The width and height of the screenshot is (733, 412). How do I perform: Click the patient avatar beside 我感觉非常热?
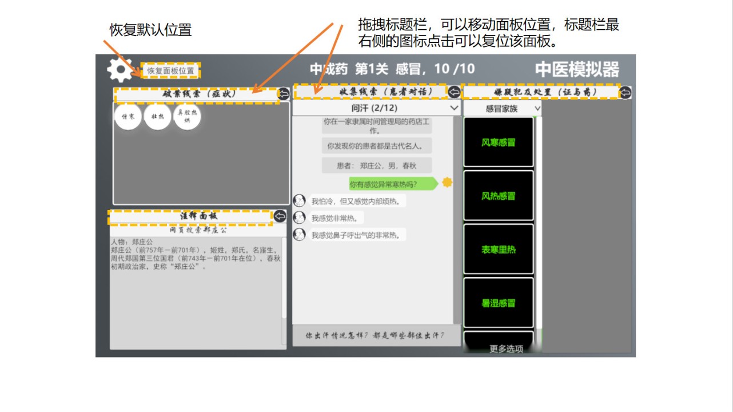click(x=299, y=217)
